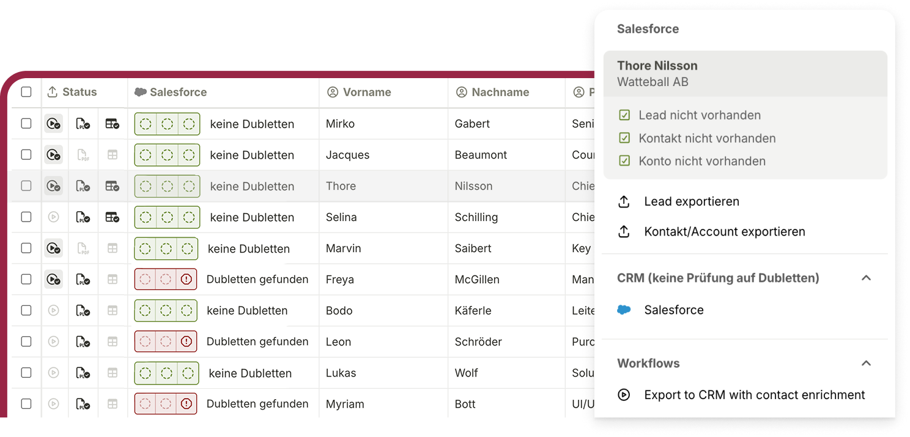The height and width of the screenshot is (437, 910).
Task: Click the PDF status icon in Selina's row
Action: 83,217
